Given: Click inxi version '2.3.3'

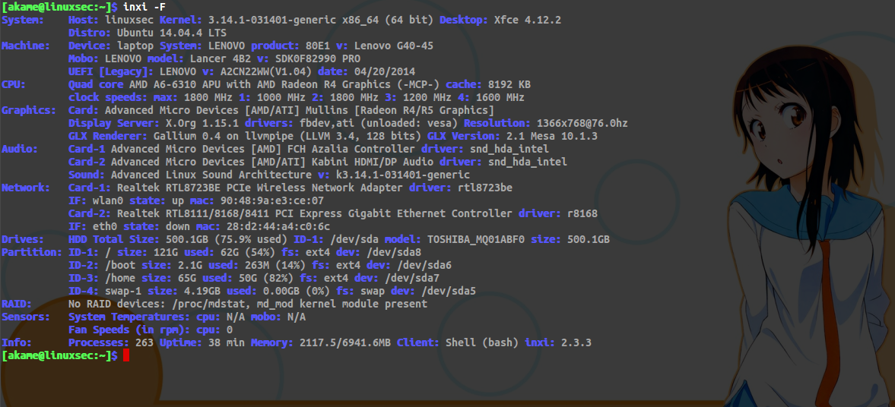Looking at the screenshot, I should point(576,343).
